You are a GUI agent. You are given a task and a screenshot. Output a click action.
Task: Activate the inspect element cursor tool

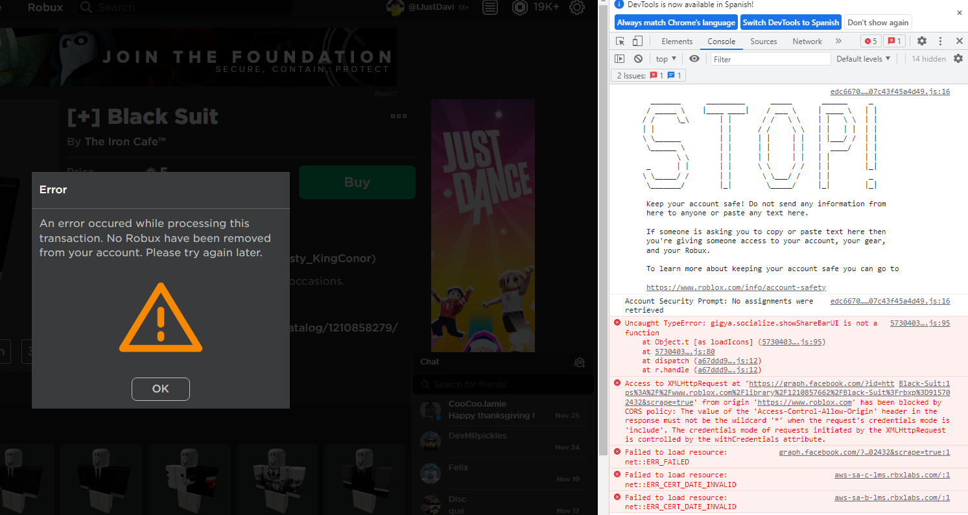pyautogui.click(x=620, y=40)
